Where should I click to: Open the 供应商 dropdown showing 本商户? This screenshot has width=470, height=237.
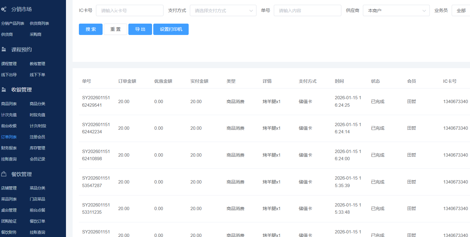point(396,10)
